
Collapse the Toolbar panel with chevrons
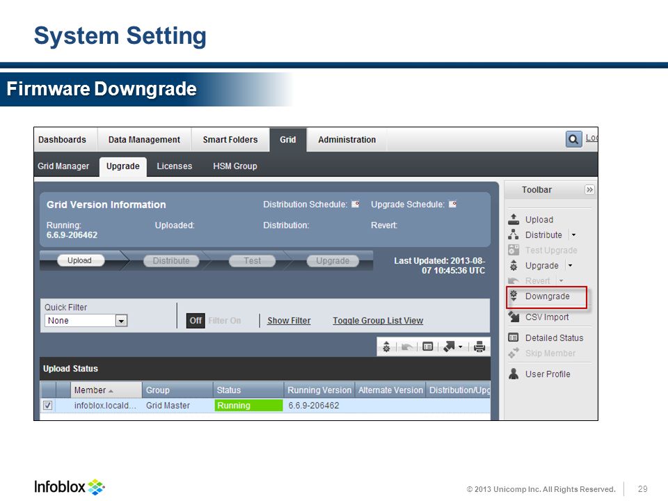click(x=589, y=189)
